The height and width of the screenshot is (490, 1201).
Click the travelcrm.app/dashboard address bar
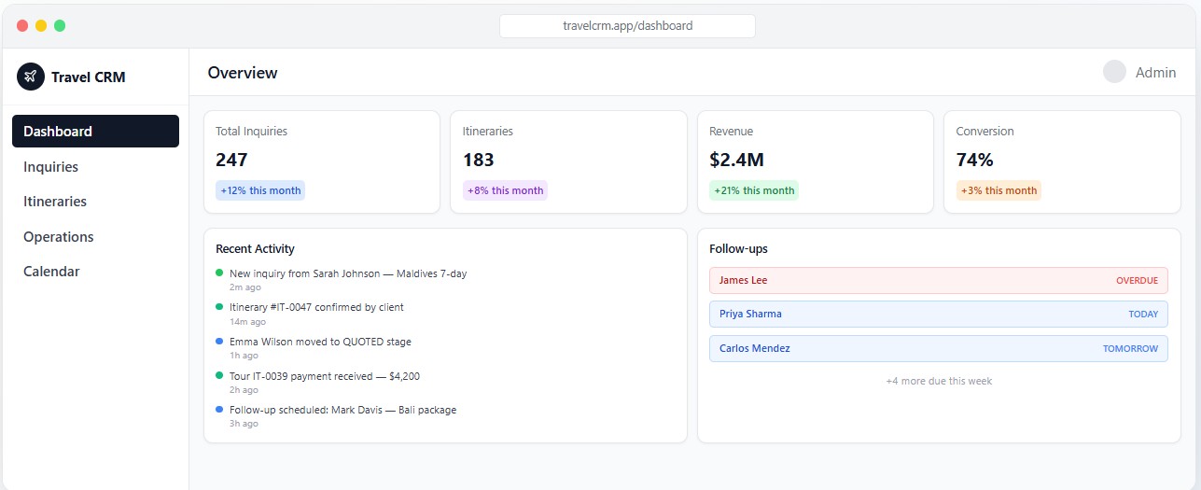[627, 26]
